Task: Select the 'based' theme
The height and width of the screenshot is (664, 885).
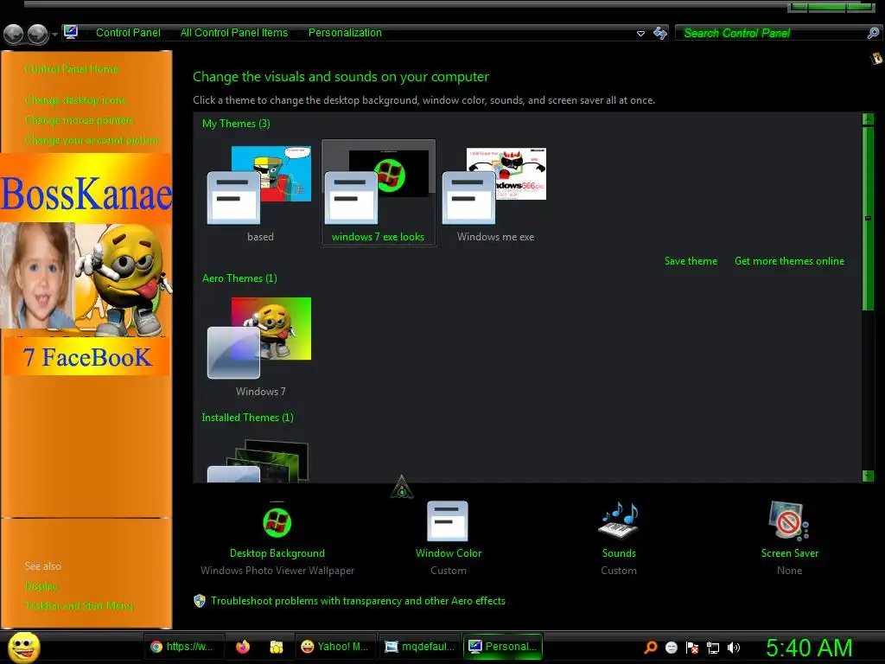Action: 259,193
